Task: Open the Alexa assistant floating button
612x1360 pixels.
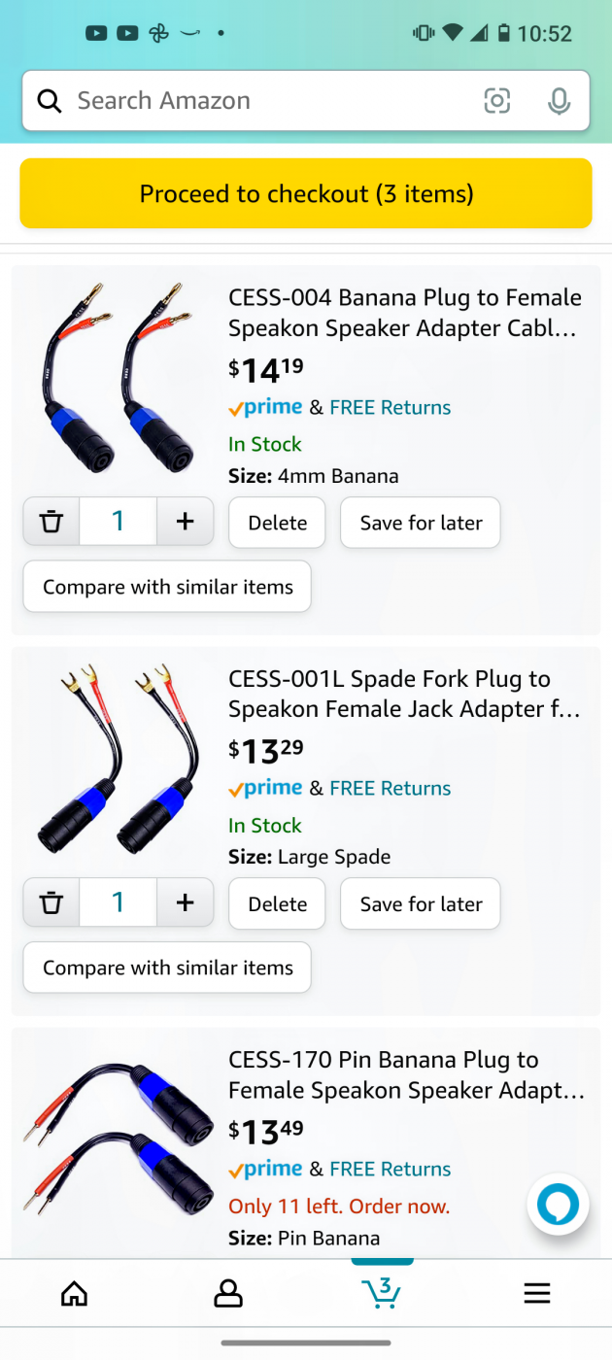Action: [x=558, y=1206]
